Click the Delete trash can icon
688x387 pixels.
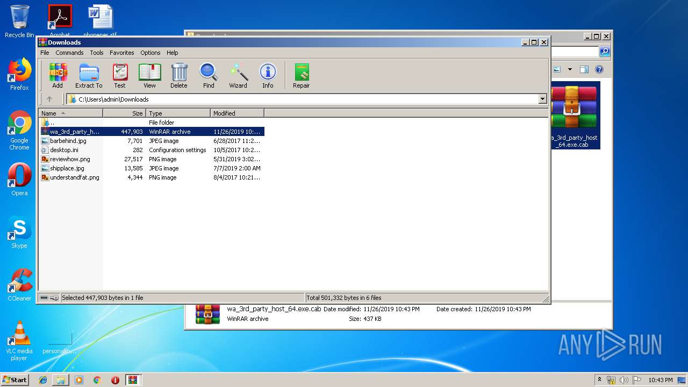click(x=179, y=75)
